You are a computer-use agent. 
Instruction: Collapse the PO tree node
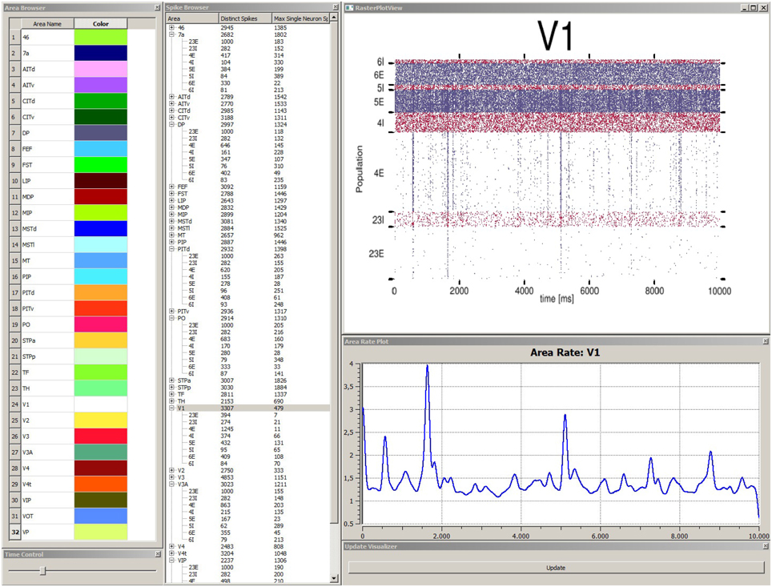[x=172, y=318]
